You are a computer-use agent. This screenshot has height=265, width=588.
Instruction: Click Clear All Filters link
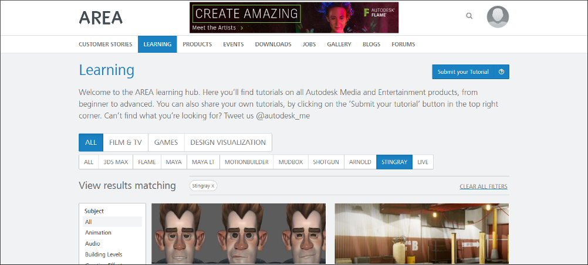tap(484, 186)
